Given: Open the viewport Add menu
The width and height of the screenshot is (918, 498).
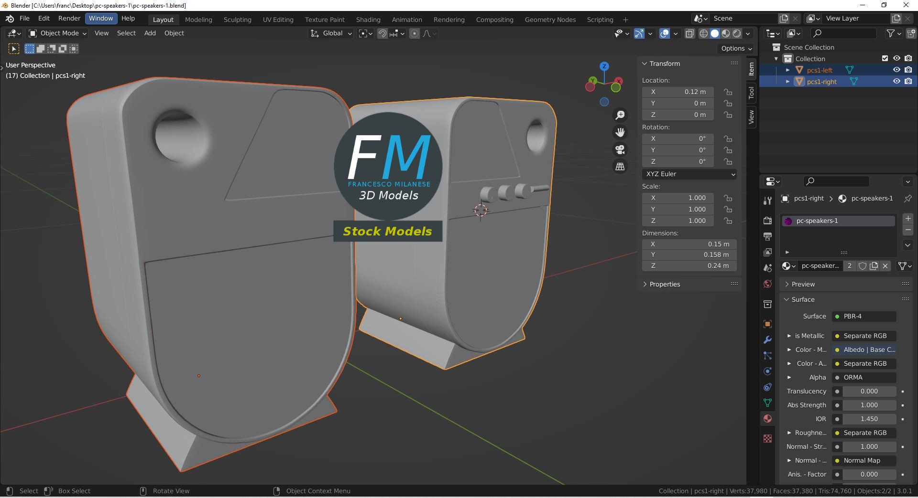Looking at the screenshot, I should (x=150, y=33).
